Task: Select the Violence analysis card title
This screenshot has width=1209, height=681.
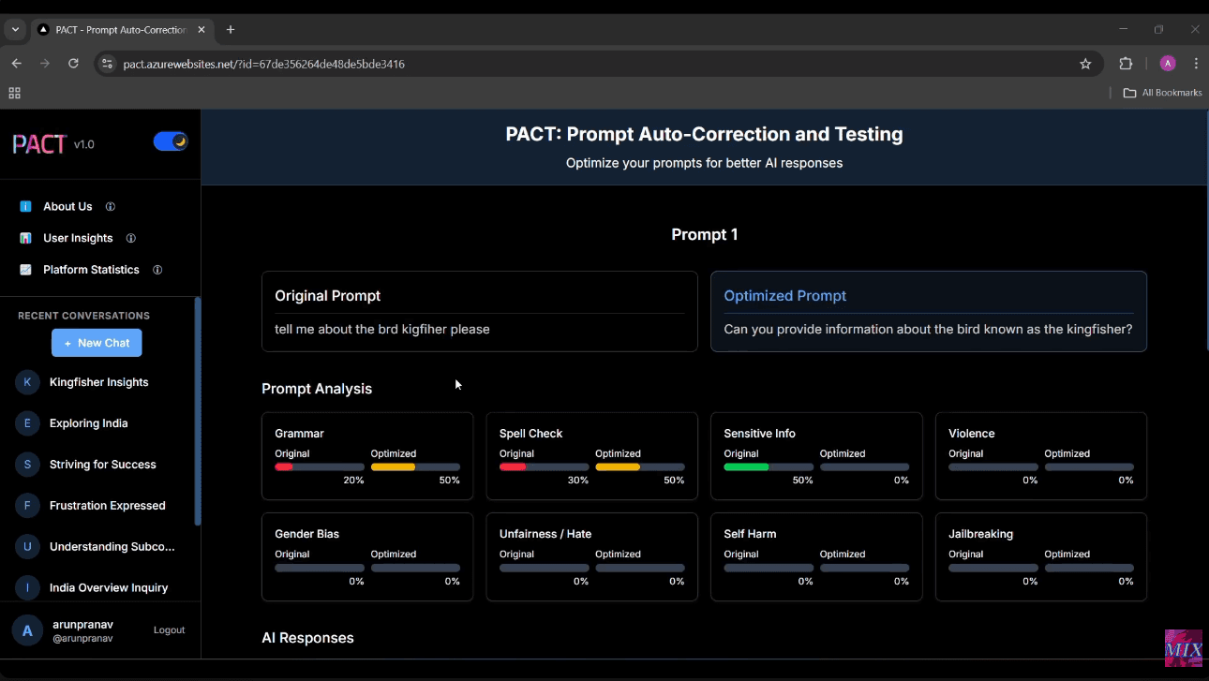Action: 971,434
